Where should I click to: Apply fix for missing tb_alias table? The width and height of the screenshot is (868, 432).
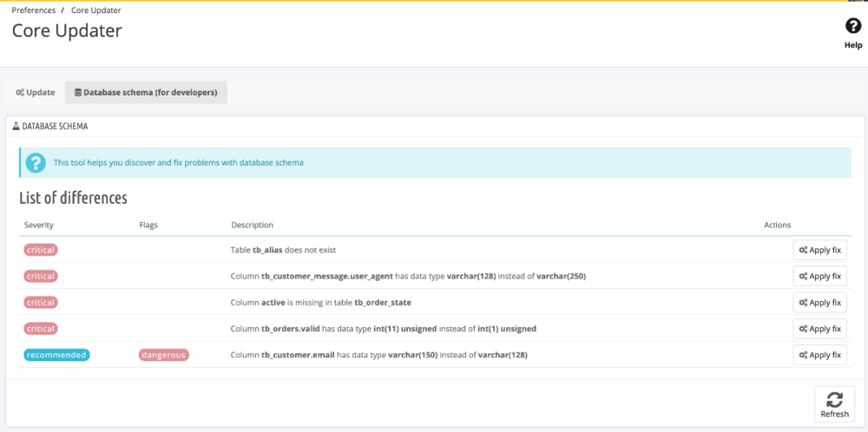[x=819, y=250]
